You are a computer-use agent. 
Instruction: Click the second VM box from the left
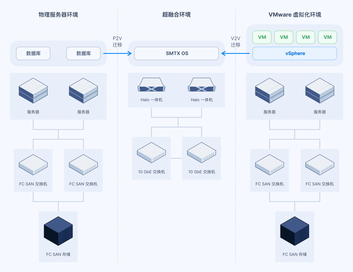[284, 37]
